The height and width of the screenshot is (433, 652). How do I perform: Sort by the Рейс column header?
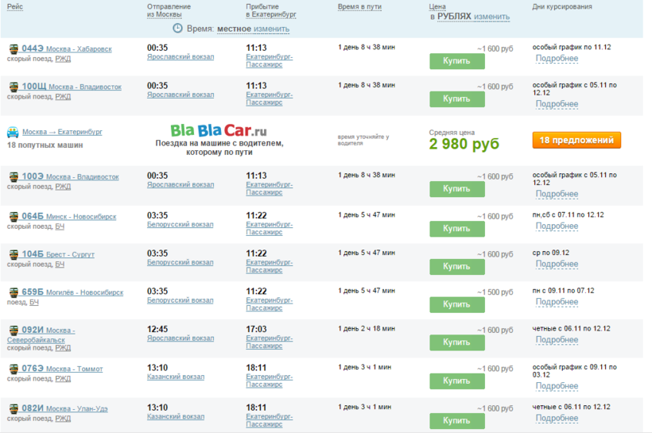click(15, 6)
